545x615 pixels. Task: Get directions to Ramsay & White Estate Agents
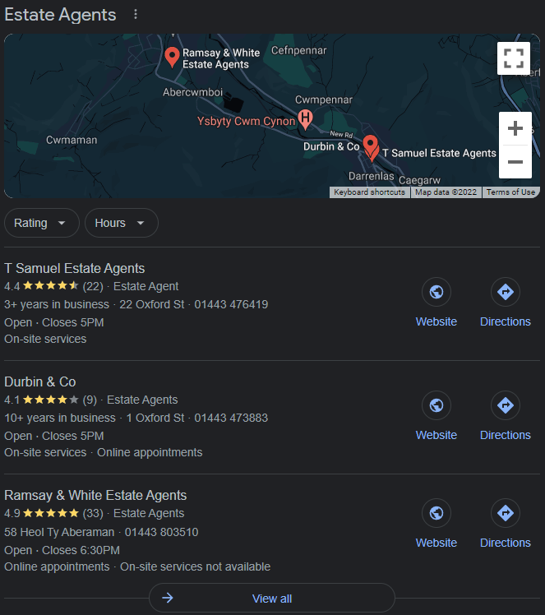[x=506, y=513]
